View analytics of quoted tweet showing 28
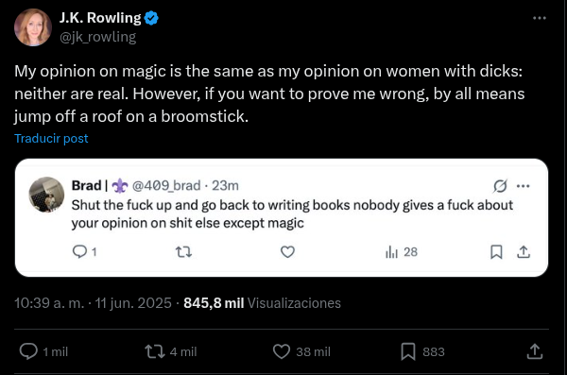The width and height of the screenshot is (567, 375). [402, 251]
